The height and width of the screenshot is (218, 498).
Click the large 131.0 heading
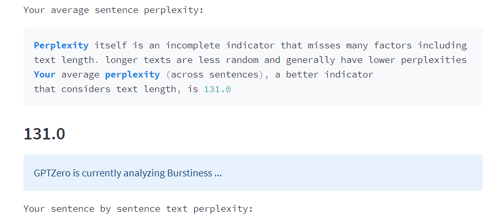tap(44, 134)
